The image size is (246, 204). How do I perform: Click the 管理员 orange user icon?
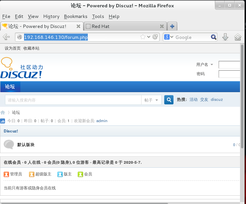click(x=6, y=174)
